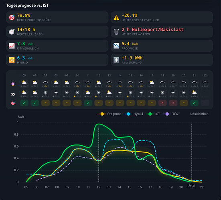Click the up-down arrow icon beside Abweichung
The image size is (221, 200).
116,60
